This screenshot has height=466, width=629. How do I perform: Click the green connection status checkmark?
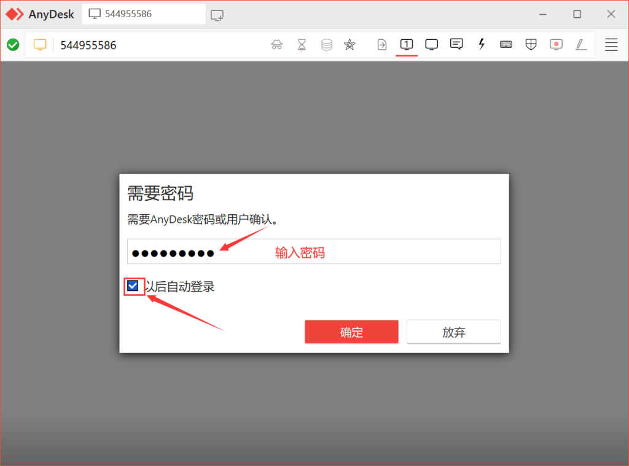[13, 45]
